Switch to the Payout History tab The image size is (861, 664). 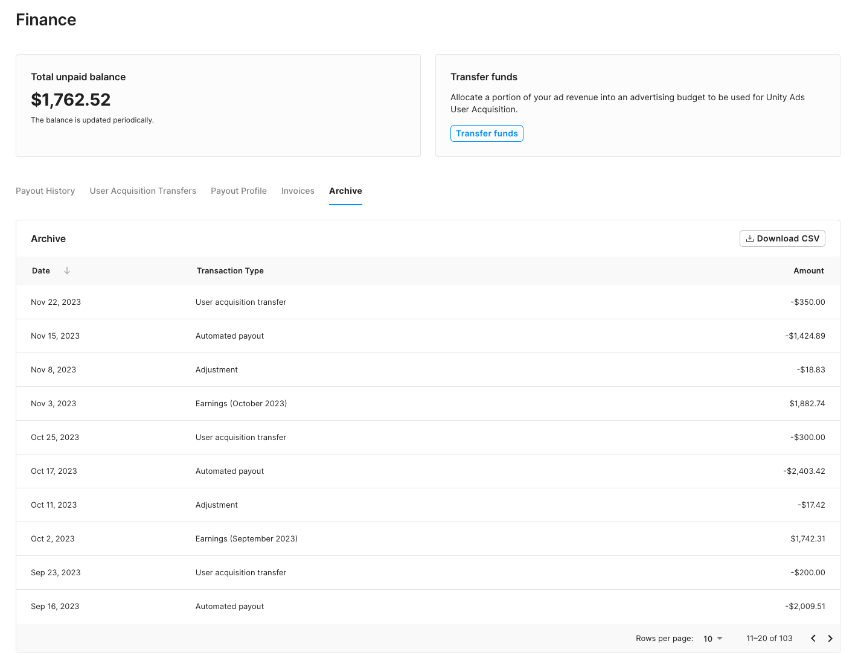coord(45,191)
